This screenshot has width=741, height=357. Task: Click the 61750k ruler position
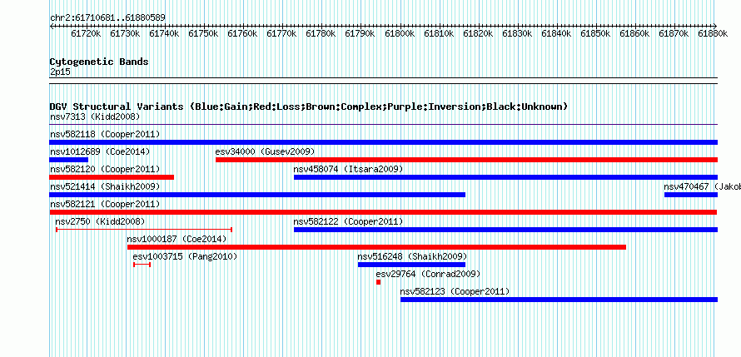(x=203, y=33)
